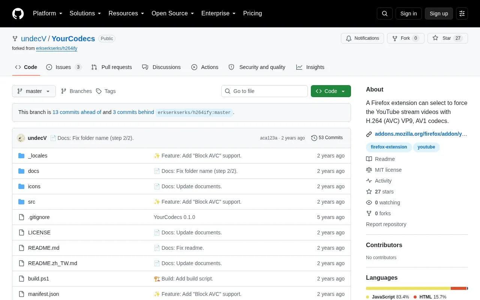Click the repo fork icon before undecV
The height and width of the screenshot is (300, 480).
coord(15,39)
